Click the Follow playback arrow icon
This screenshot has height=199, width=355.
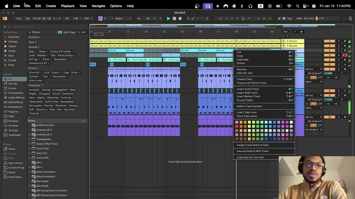pyautogui.click(x=139, y=19)
